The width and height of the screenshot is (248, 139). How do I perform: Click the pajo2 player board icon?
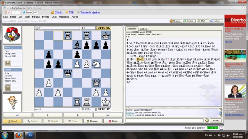point(8,63)
